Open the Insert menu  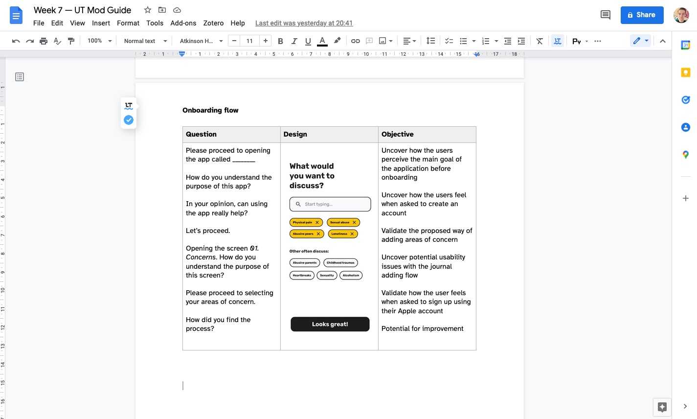point(101,23)
